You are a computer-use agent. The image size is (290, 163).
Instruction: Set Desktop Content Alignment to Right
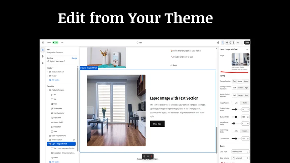point(246,88)
